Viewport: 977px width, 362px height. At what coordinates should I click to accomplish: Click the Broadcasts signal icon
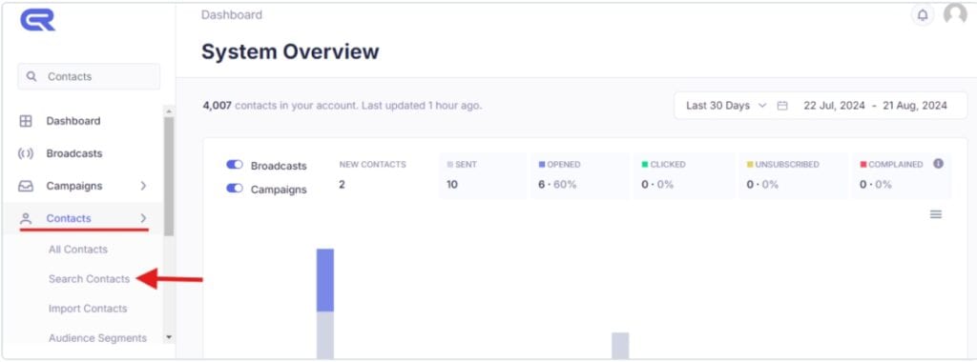click(x=26, y=153)
